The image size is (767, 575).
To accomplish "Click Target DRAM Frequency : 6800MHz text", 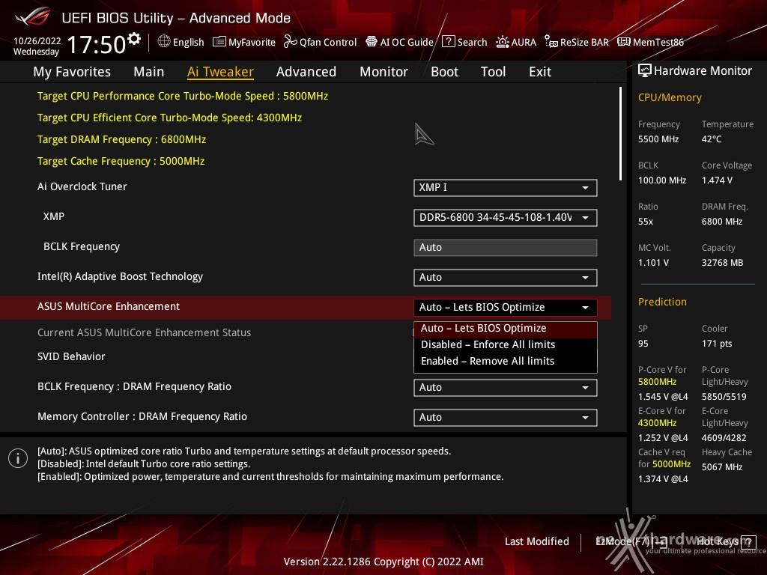I will (x=121, y=140).
